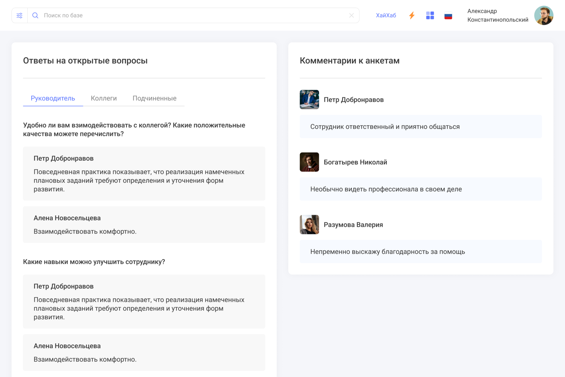Click the Александр Константинопольский user name
This screenshot has width=565, height=377.
click(497, 15)
